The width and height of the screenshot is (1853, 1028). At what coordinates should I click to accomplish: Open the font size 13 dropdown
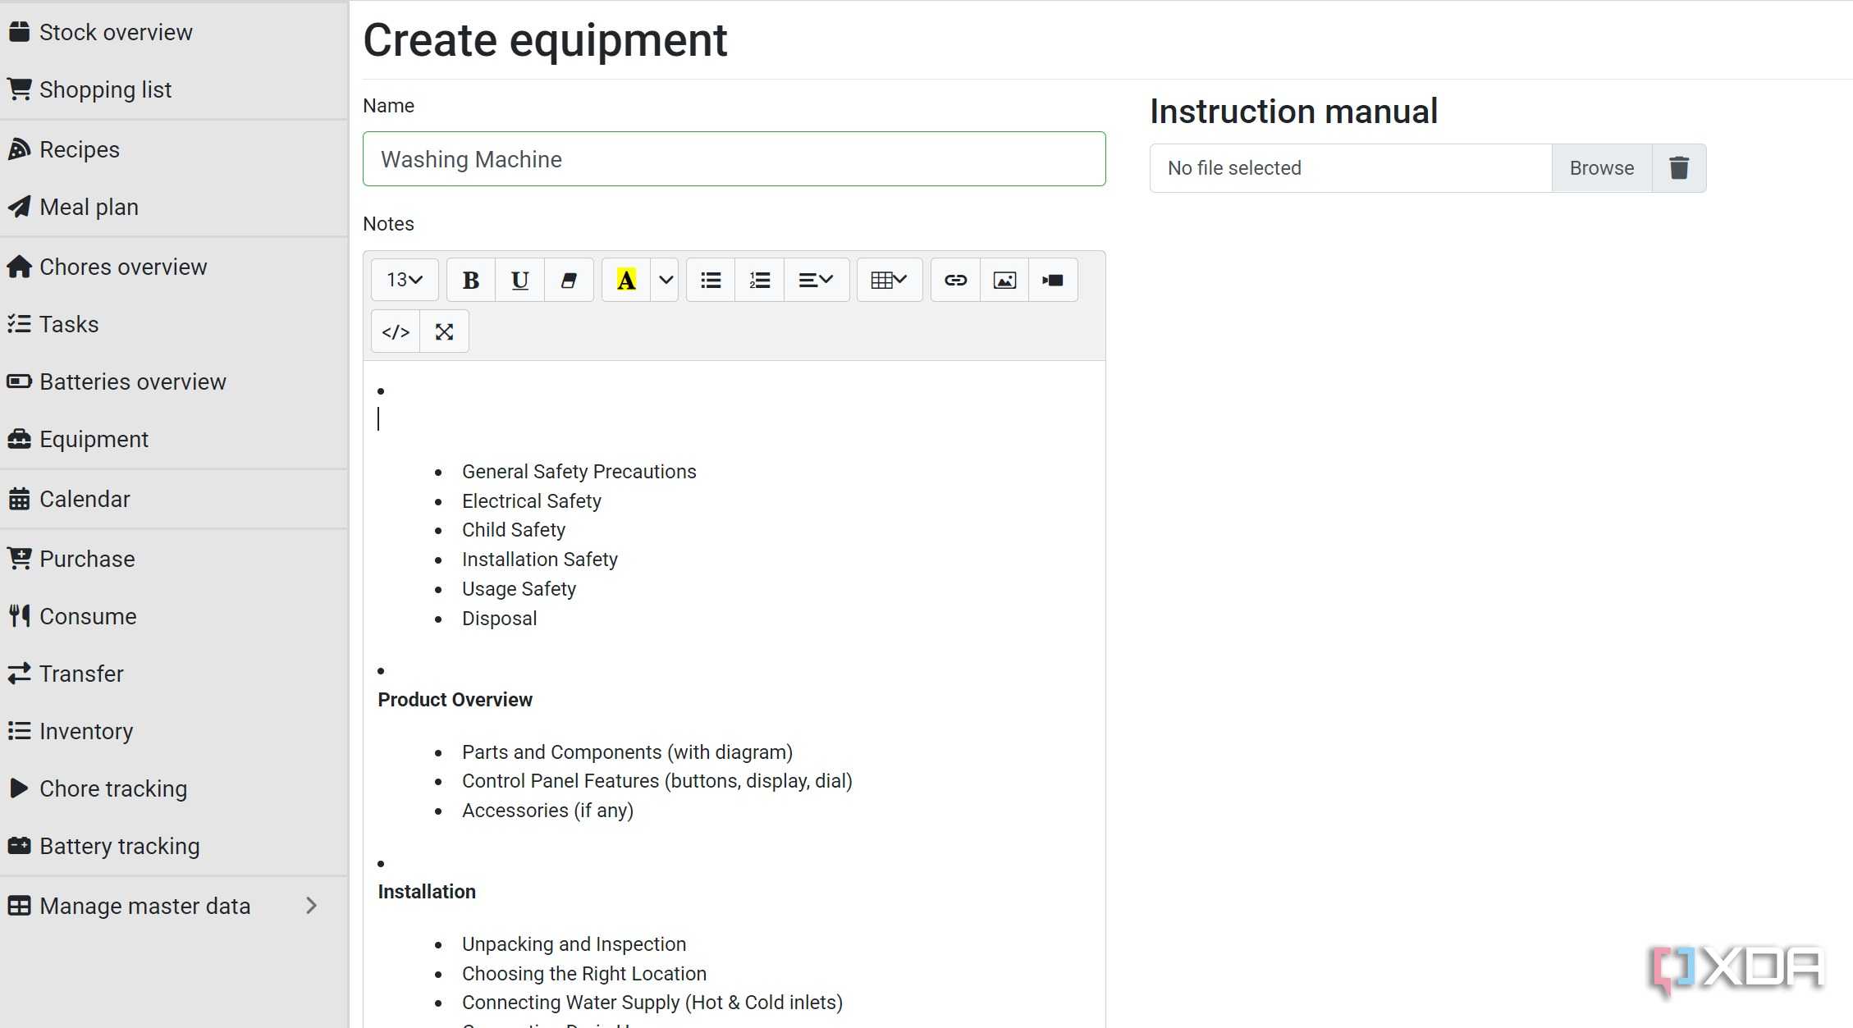405,281
